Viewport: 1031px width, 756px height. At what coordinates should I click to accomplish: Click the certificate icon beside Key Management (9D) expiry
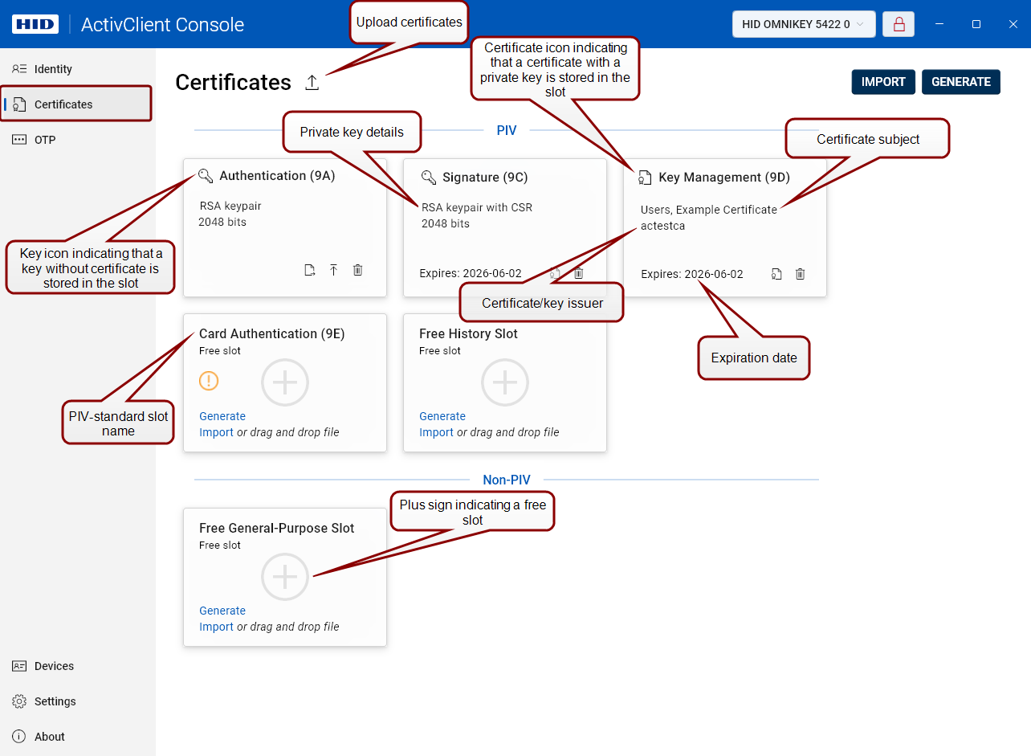776,274
